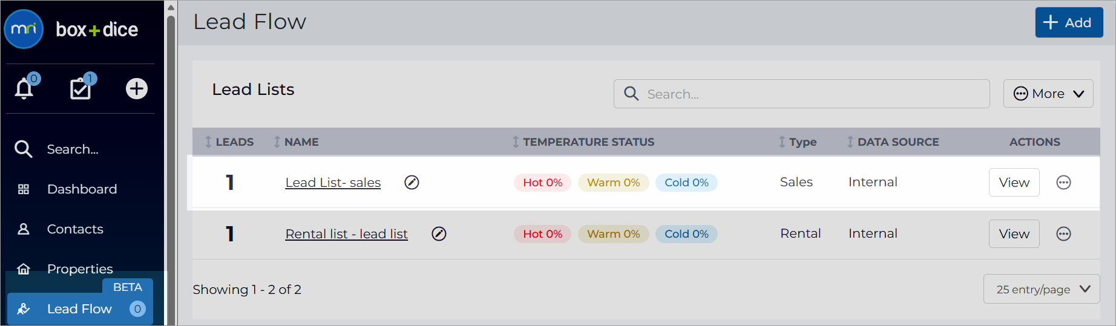
Task: Open the tasks checklist icon
Action: click(80, 88)
